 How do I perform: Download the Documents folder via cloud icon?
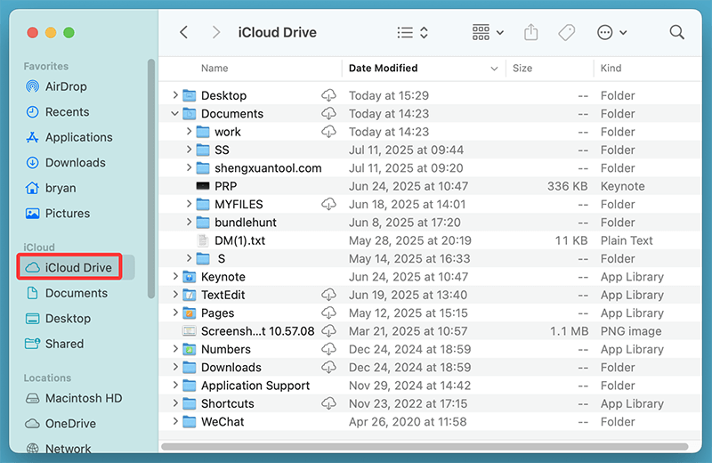(x=328, y=114)
